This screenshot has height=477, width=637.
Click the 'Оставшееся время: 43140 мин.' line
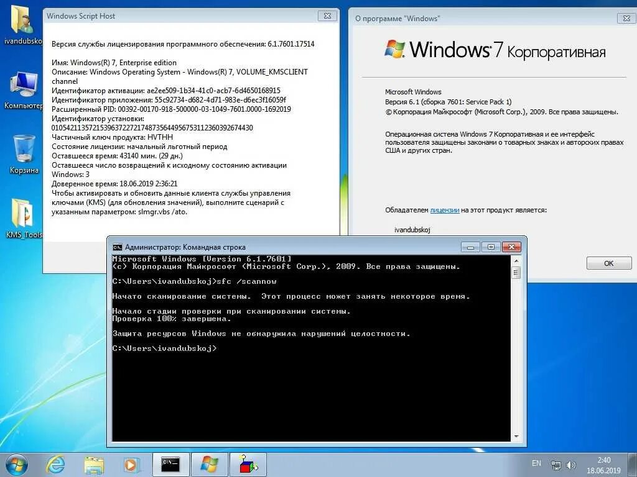(117, 156)
